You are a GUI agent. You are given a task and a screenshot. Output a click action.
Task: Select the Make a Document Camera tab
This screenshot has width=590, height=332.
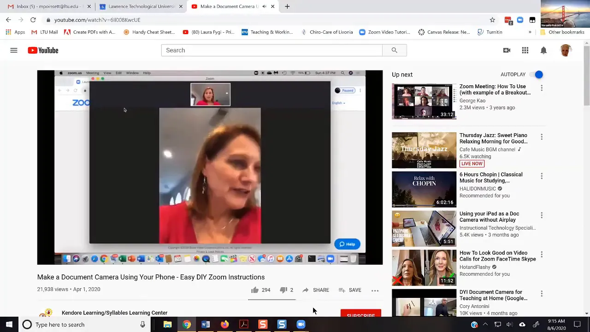(229, 6)
